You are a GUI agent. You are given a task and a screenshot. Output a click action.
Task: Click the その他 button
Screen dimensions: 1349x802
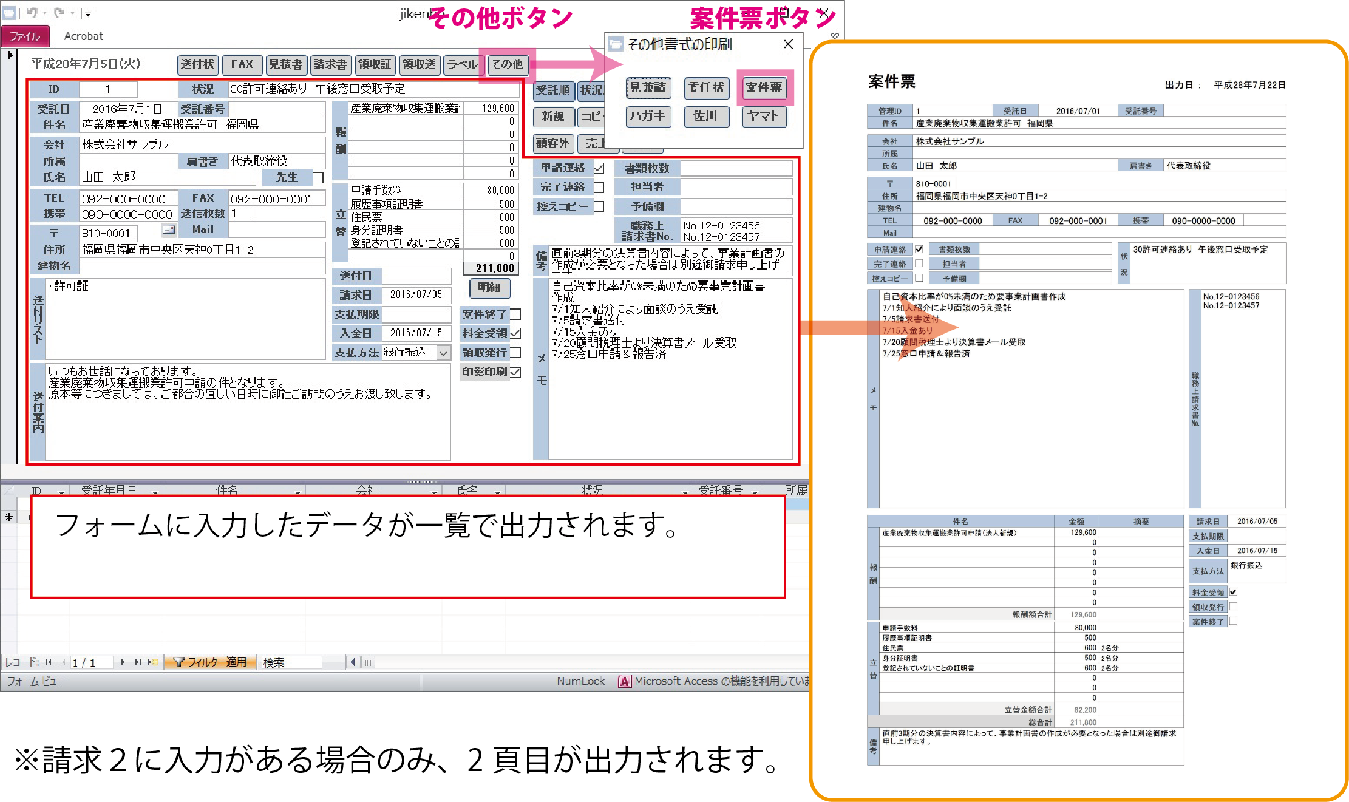point(507,64)
